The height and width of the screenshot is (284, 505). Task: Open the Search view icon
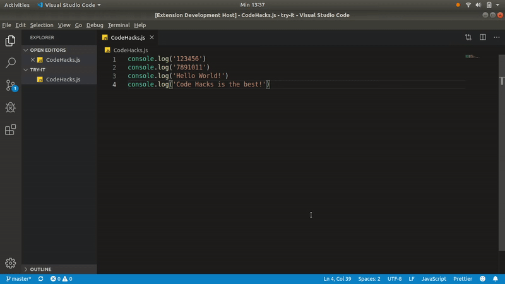pos(10,62)
